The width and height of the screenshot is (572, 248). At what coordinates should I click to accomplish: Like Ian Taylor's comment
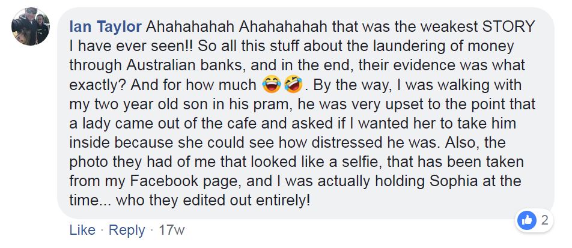click(82, 230)
